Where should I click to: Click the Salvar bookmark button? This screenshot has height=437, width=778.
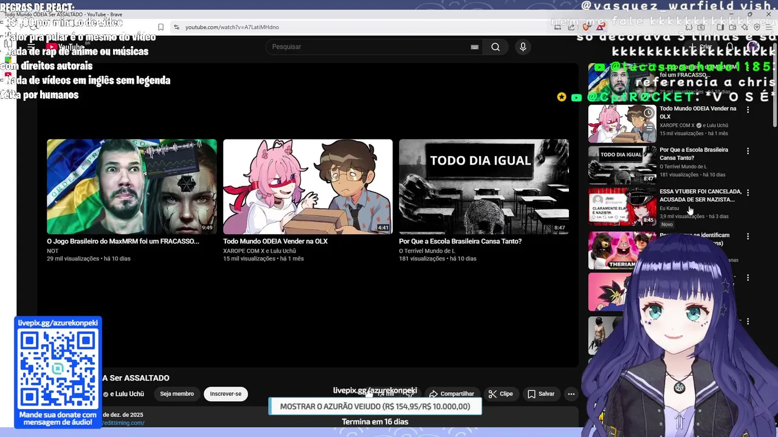(x=541, y=394)
